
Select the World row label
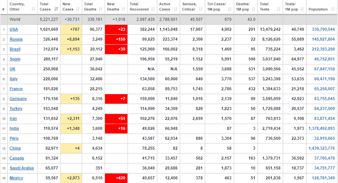tap(15, 19)
